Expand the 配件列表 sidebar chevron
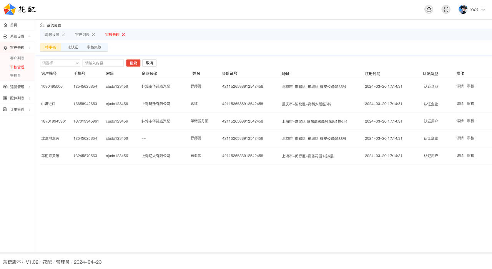The width and height of the screenshot is (492, 269). click(30, 98)
